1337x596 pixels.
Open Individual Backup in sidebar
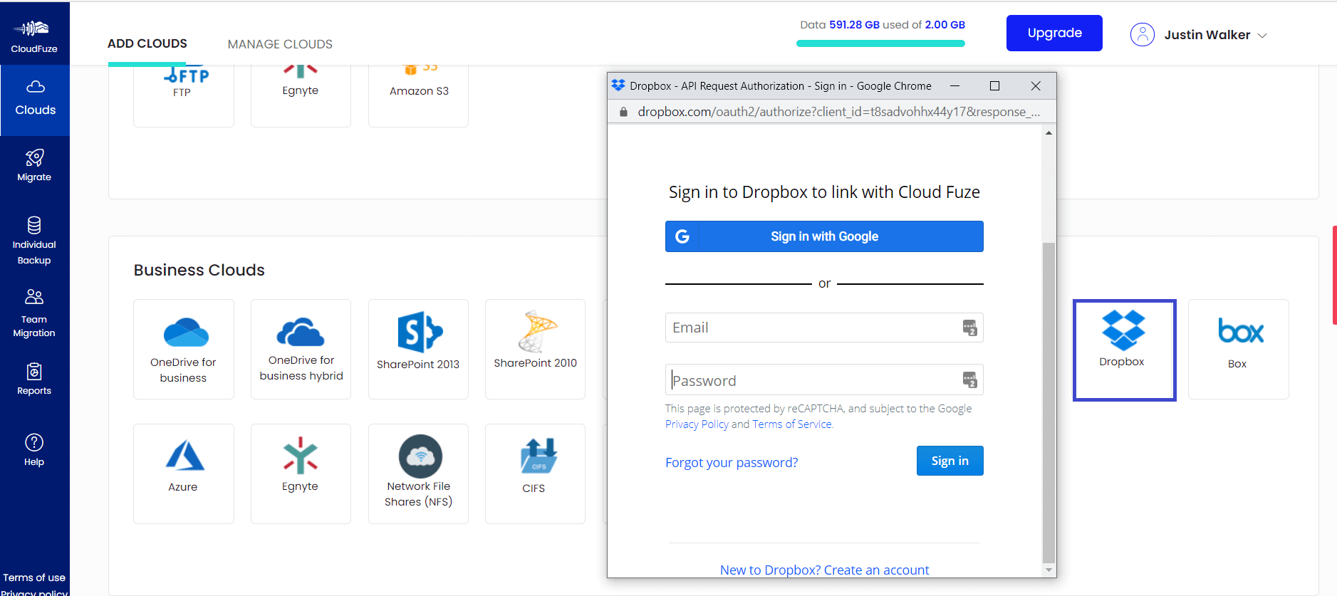point(34,241)
